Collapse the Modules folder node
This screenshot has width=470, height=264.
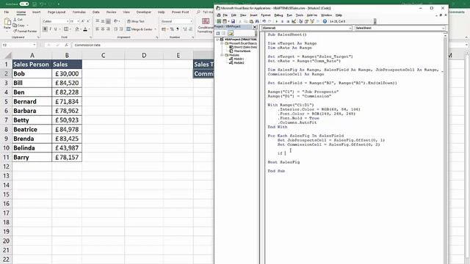[x=222, y=55]
